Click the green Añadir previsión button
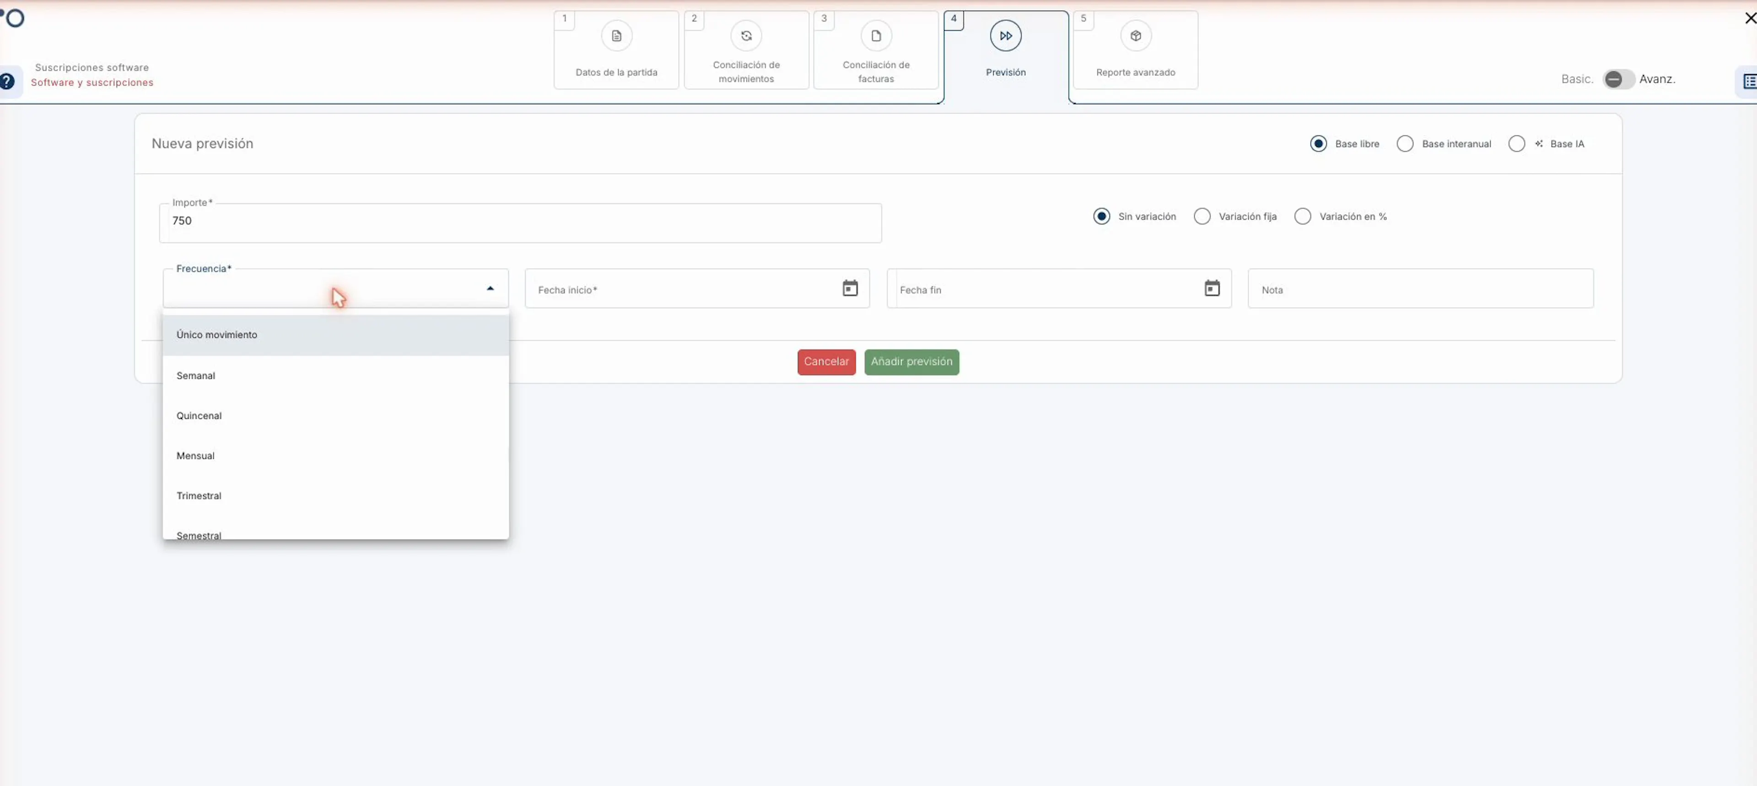The image size is (1757, 786). click(911, 362)
